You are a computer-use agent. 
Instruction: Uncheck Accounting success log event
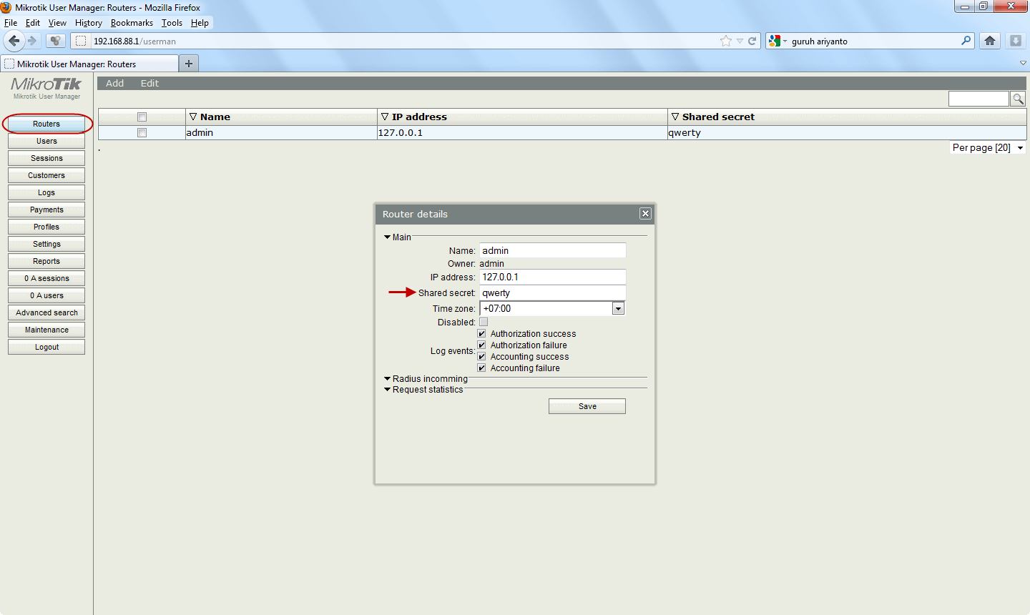(481, 356)
